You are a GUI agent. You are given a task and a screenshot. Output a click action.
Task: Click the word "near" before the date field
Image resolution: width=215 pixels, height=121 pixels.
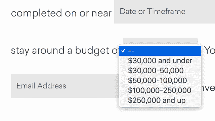101,14
